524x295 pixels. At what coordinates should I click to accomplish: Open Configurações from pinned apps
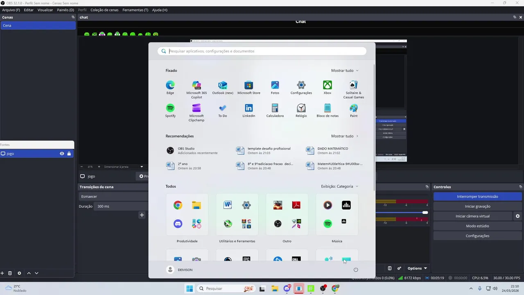301,88
